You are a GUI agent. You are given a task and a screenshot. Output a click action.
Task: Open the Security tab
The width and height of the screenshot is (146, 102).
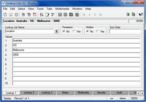coord(101,93)
